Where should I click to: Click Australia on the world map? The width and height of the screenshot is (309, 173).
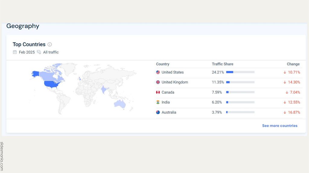(119, 104)
